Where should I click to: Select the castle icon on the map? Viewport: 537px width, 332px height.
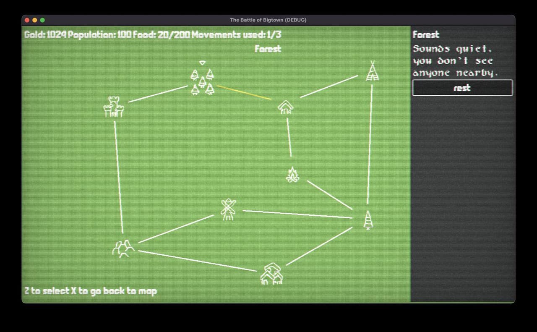(114, 107)
